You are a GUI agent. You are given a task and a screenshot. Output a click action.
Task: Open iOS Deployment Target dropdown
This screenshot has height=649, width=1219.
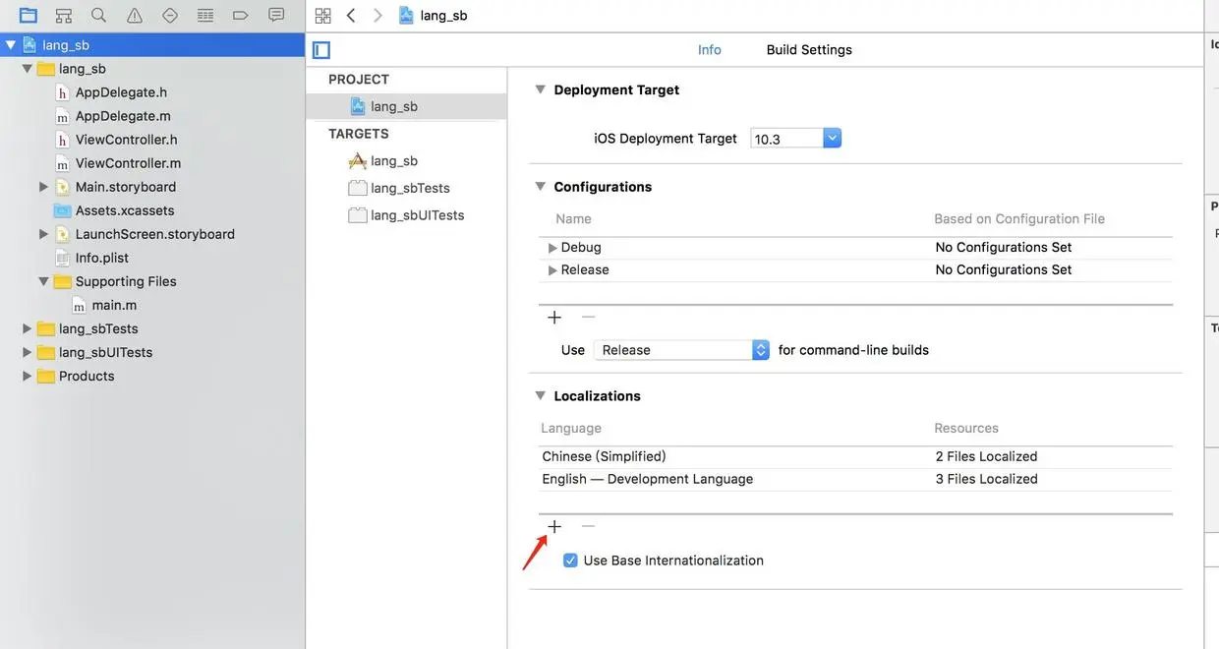tap(833, 139)
